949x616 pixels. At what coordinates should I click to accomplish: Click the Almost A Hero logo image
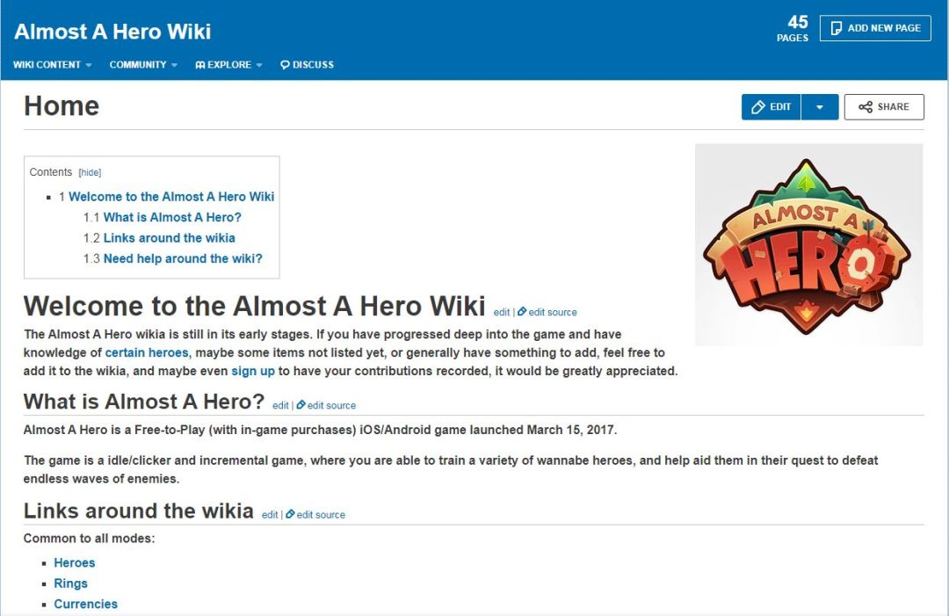pos(808,245)
